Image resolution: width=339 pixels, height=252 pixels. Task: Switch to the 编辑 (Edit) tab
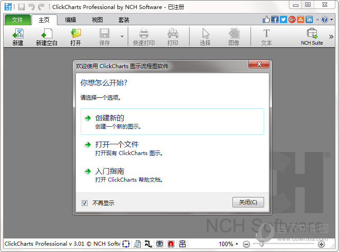pyautogui.click(x=71, y=20)
